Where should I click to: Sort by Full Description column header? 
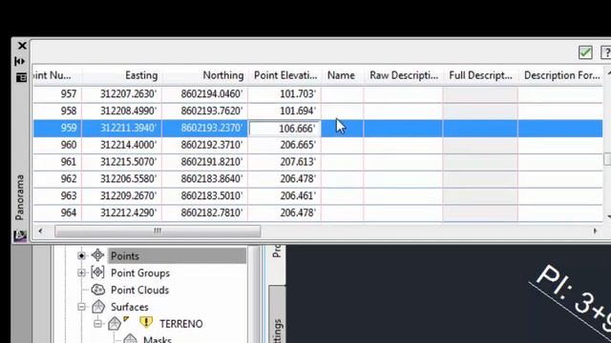[x=480, y=75]
